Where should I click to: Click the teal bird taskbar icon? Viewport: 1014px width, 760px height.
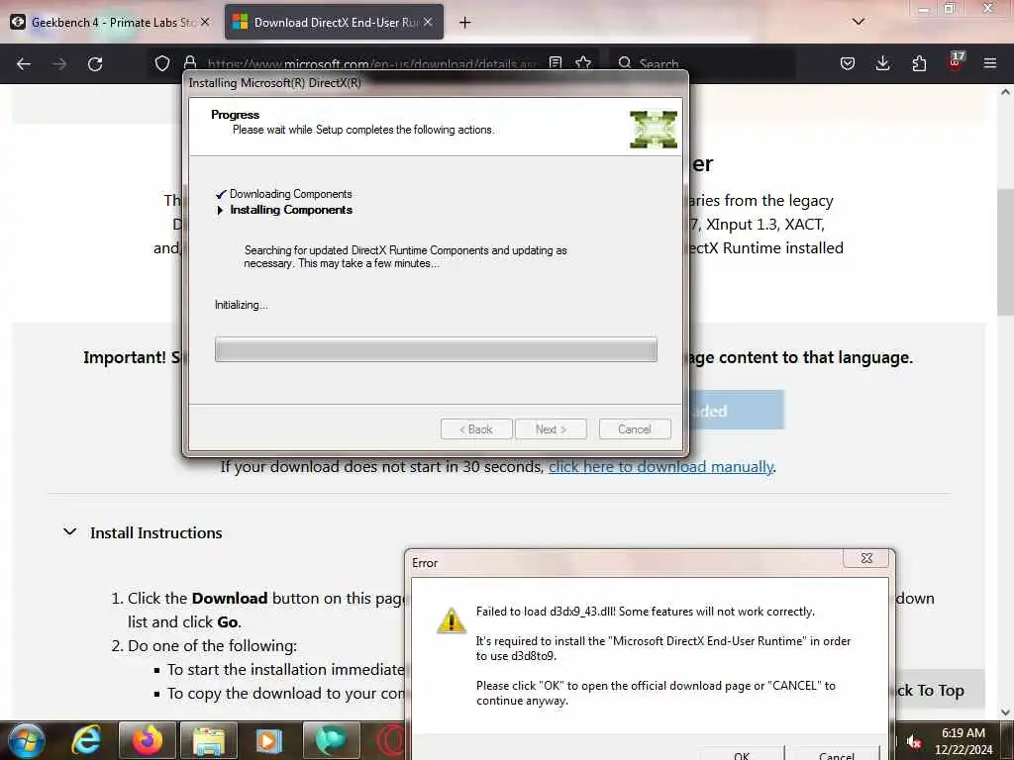pos(331,740)
